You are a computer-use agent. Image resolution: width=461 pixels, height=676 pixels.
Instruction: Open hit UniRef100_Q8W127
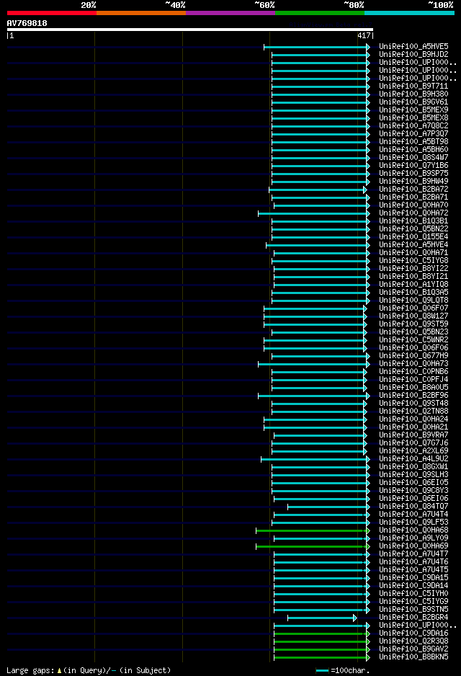point(413,316)
